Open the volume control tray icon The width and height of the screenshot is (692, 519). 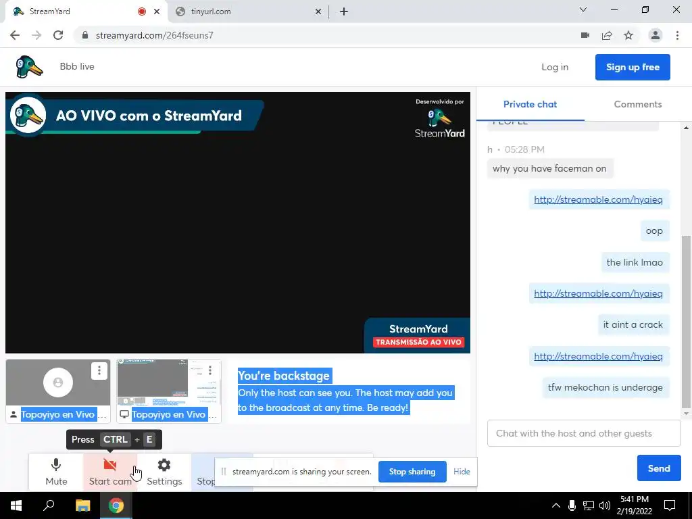pos(605,505)
